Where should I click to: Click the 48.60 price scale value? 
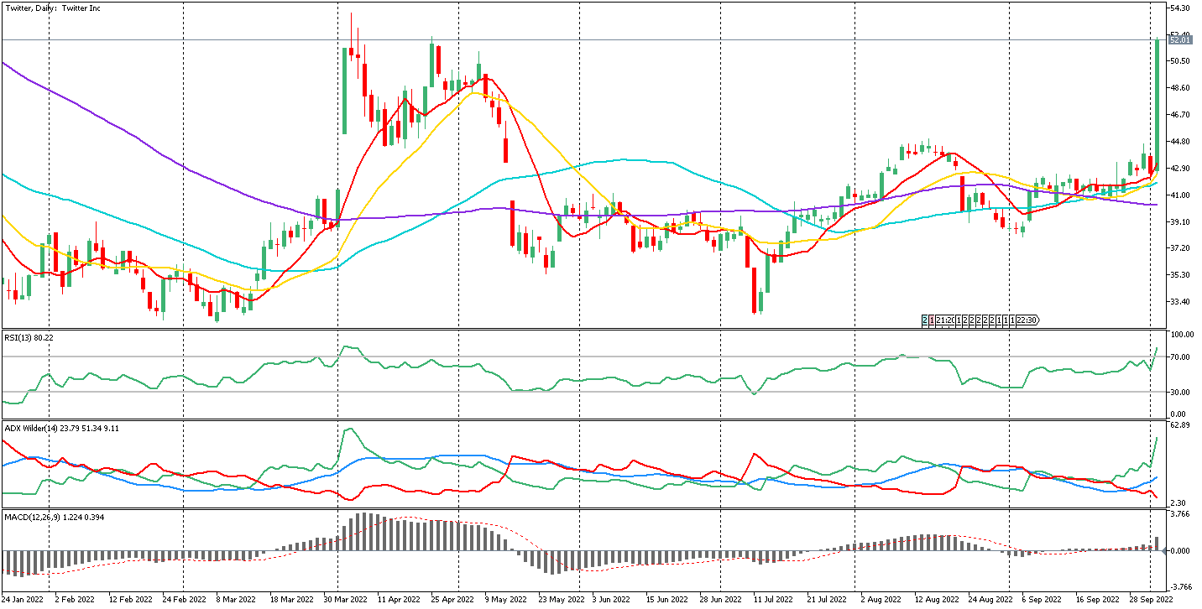[1180, 88]
